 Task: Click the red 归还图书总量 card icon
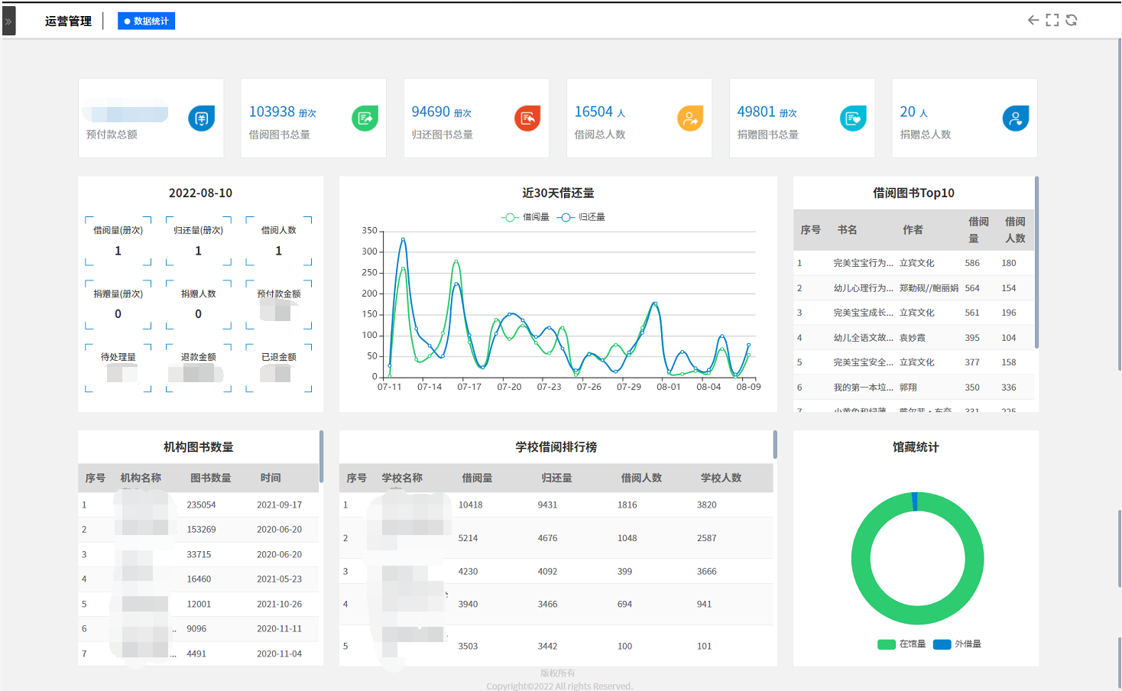(527, 118)
